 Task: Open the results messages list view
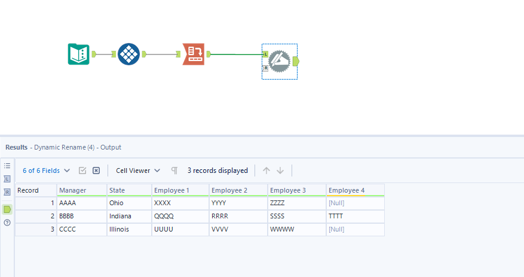(x=7, y=165)
